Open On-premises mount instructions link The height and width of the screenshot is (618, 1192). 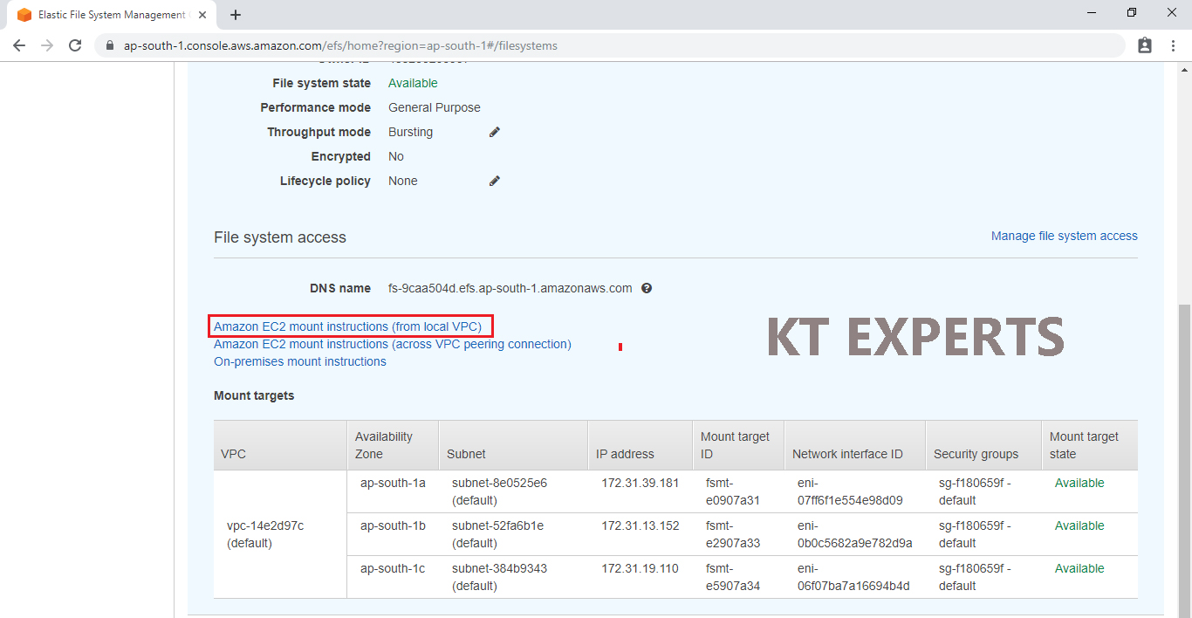tap(300, 361)
